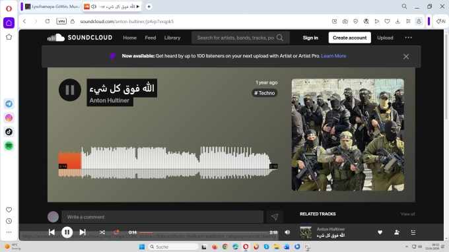Screen dimensions: 449x252
Task: Dismiss the Now available banner
Action: coord(406,57)
